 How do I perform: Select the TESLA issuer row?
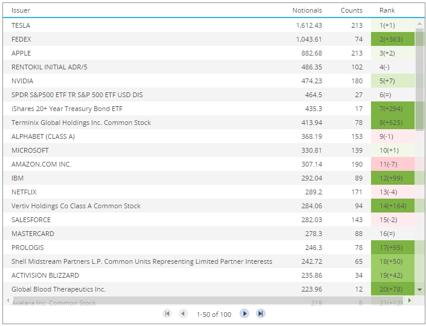(209, 25)
